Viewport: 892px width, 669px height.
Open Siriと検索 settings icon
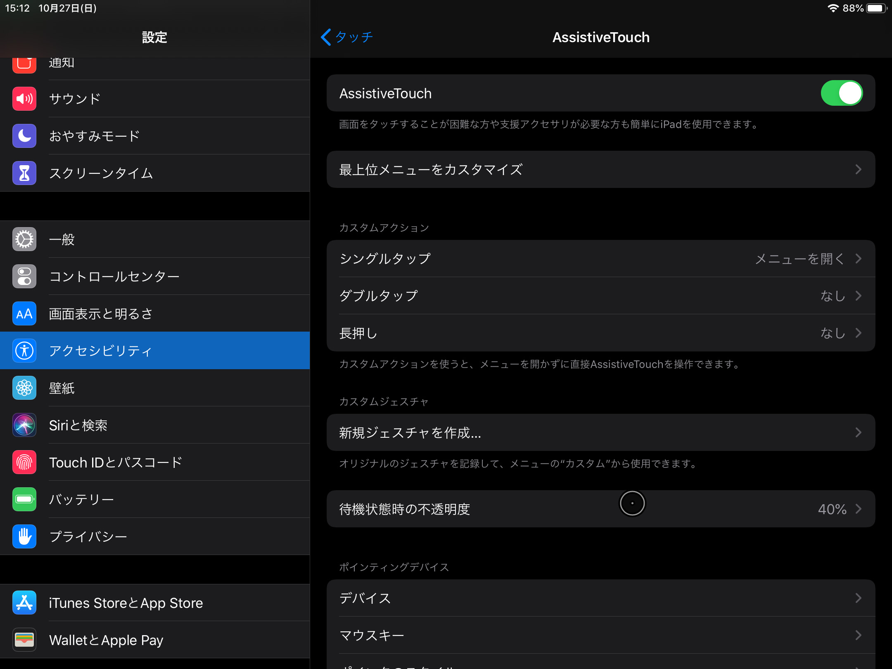point(24,425)
